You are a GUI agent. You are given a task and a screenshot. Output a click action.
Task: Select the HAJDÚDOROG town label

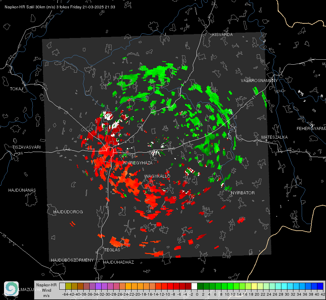68,212
